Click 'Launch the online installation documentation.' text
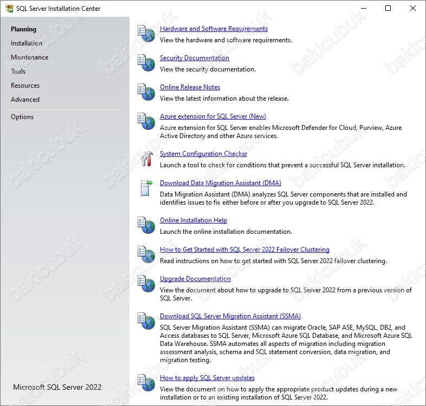The image size is (426, 406). tap(226, 232)
